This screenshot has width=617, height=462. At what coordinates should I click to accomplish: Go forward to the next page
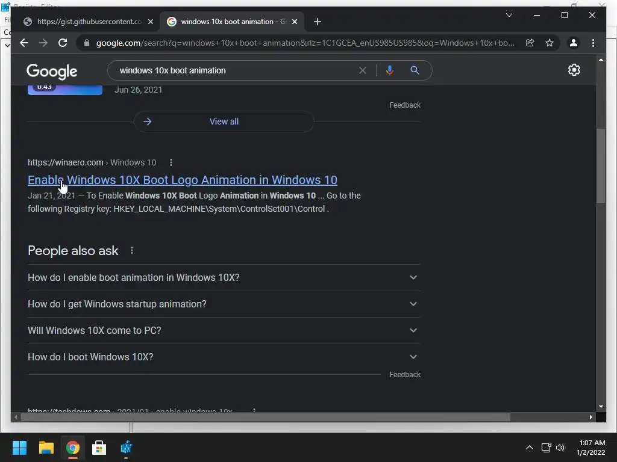43,43
